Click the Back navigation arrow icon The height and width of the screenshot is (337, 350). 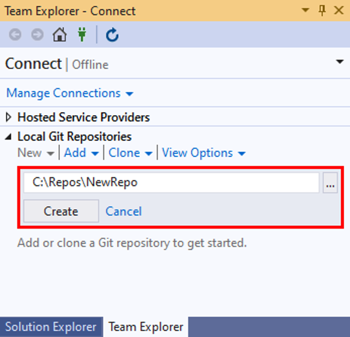15,35
